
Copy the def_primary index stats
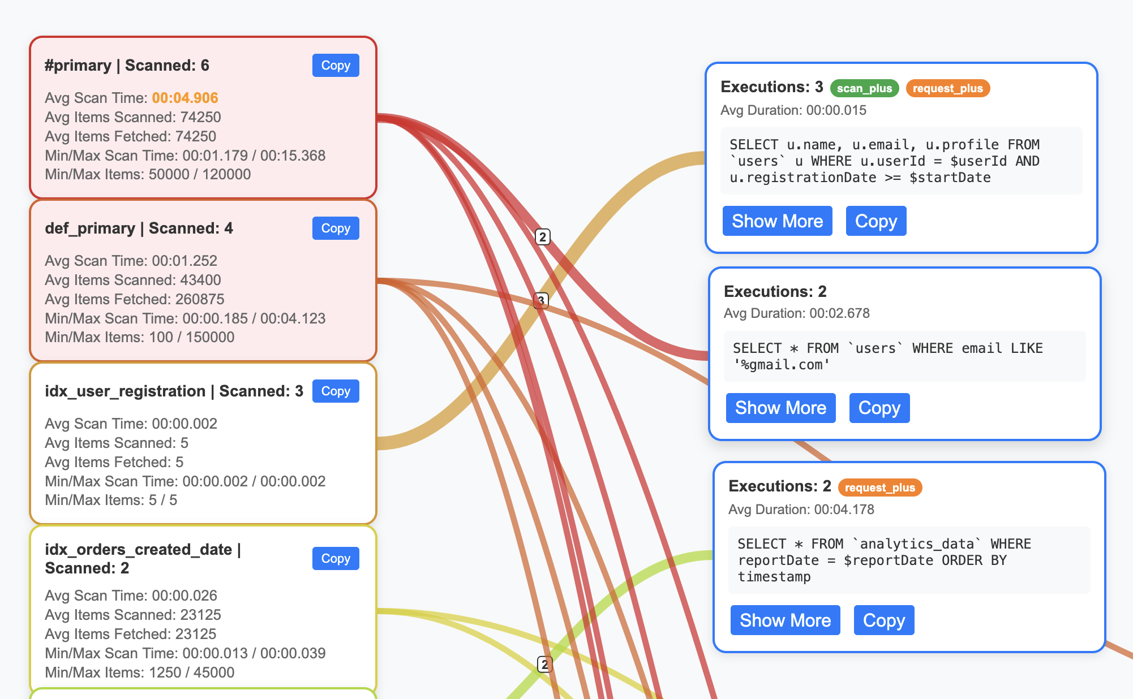(335, 228)
